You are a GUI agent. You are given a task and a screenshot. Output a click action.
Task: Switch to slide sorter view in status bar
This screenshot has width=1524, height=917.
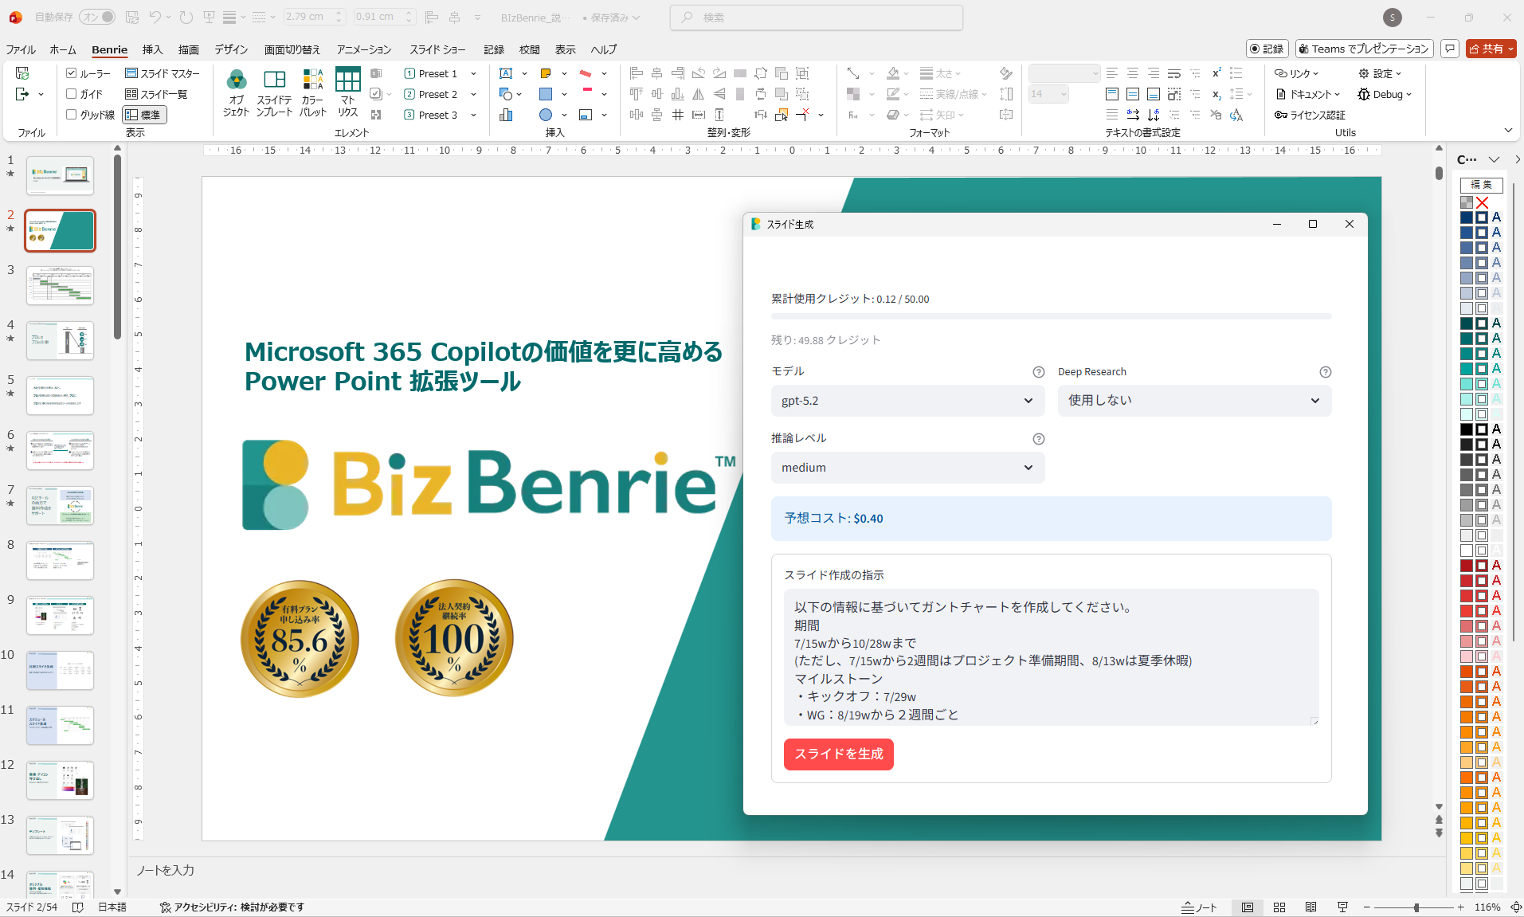tap(1279, 907)
